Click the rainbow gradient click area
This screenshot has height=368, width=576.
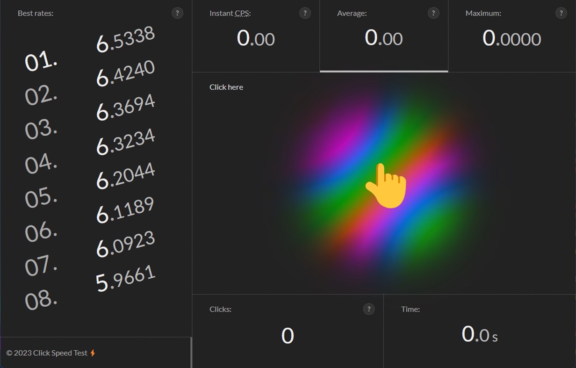(x=384, y=183)
